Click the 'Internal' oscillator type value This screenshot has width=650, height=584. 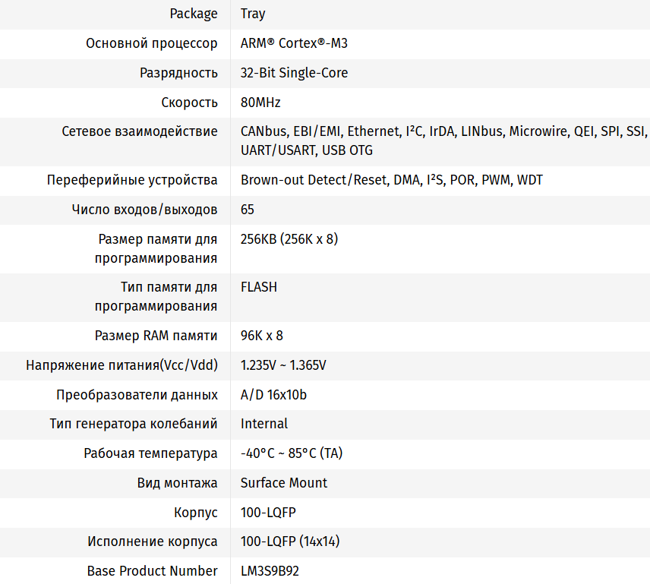point(264,424)
